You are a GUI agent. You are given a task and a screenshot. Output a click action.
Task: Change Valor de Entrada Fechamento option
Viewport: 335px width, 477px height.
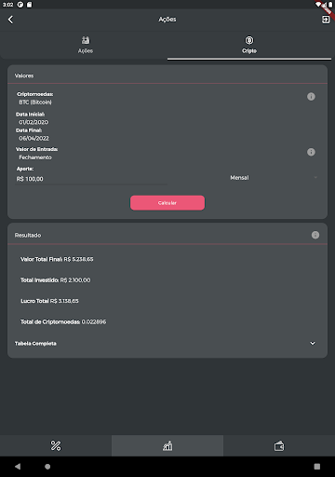click(x=35, y=157)
